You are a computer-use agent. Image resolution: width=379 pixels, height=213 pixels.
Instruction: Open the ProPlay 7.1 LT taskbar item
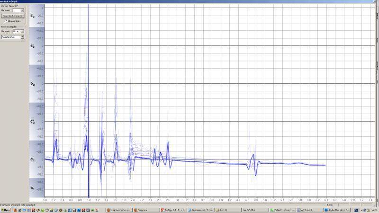click(173, 210)
